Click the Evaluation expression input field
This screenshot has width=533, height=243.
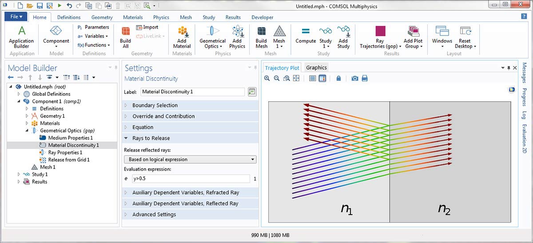190,179
